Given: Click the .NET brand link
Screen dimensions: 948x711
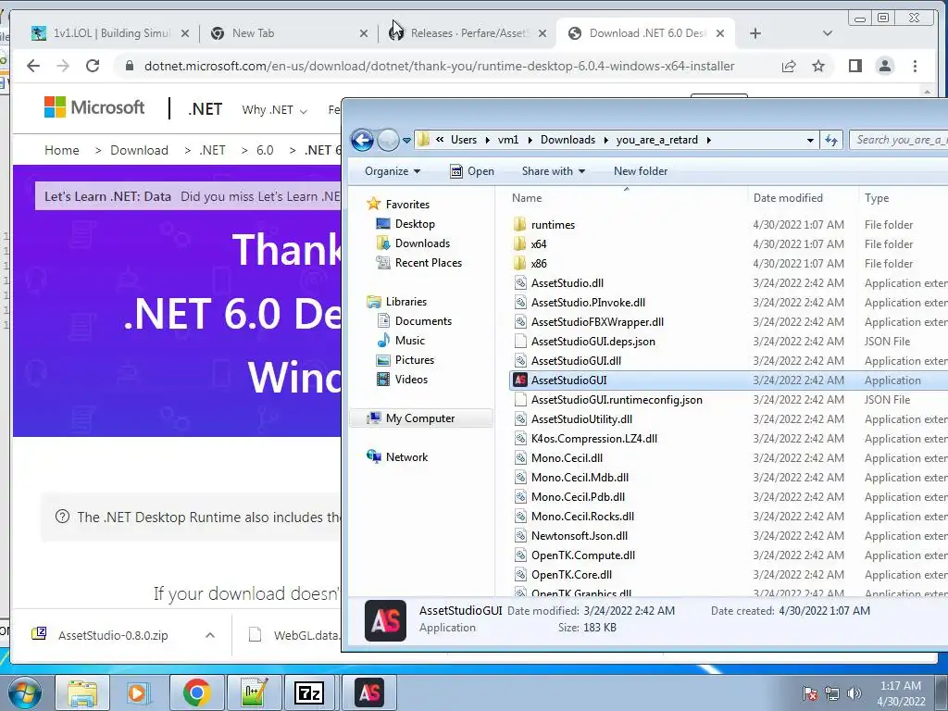Looking at the screenshot, I should click(x=205, y=109).
